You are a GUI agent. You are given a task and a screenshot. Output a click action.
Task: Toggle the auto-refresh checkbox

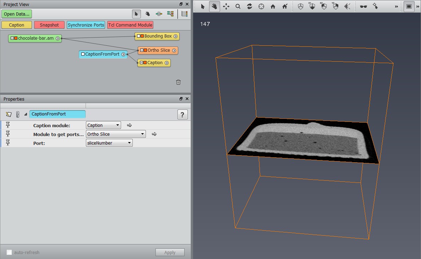[x=10, y=252]
